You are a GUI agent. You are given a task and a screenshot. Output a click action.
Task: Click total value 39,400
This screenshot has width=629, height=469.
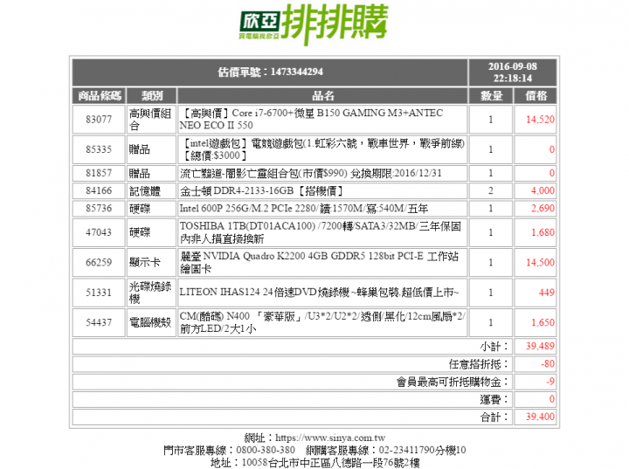pyautogui.click(x=540, y=417)
